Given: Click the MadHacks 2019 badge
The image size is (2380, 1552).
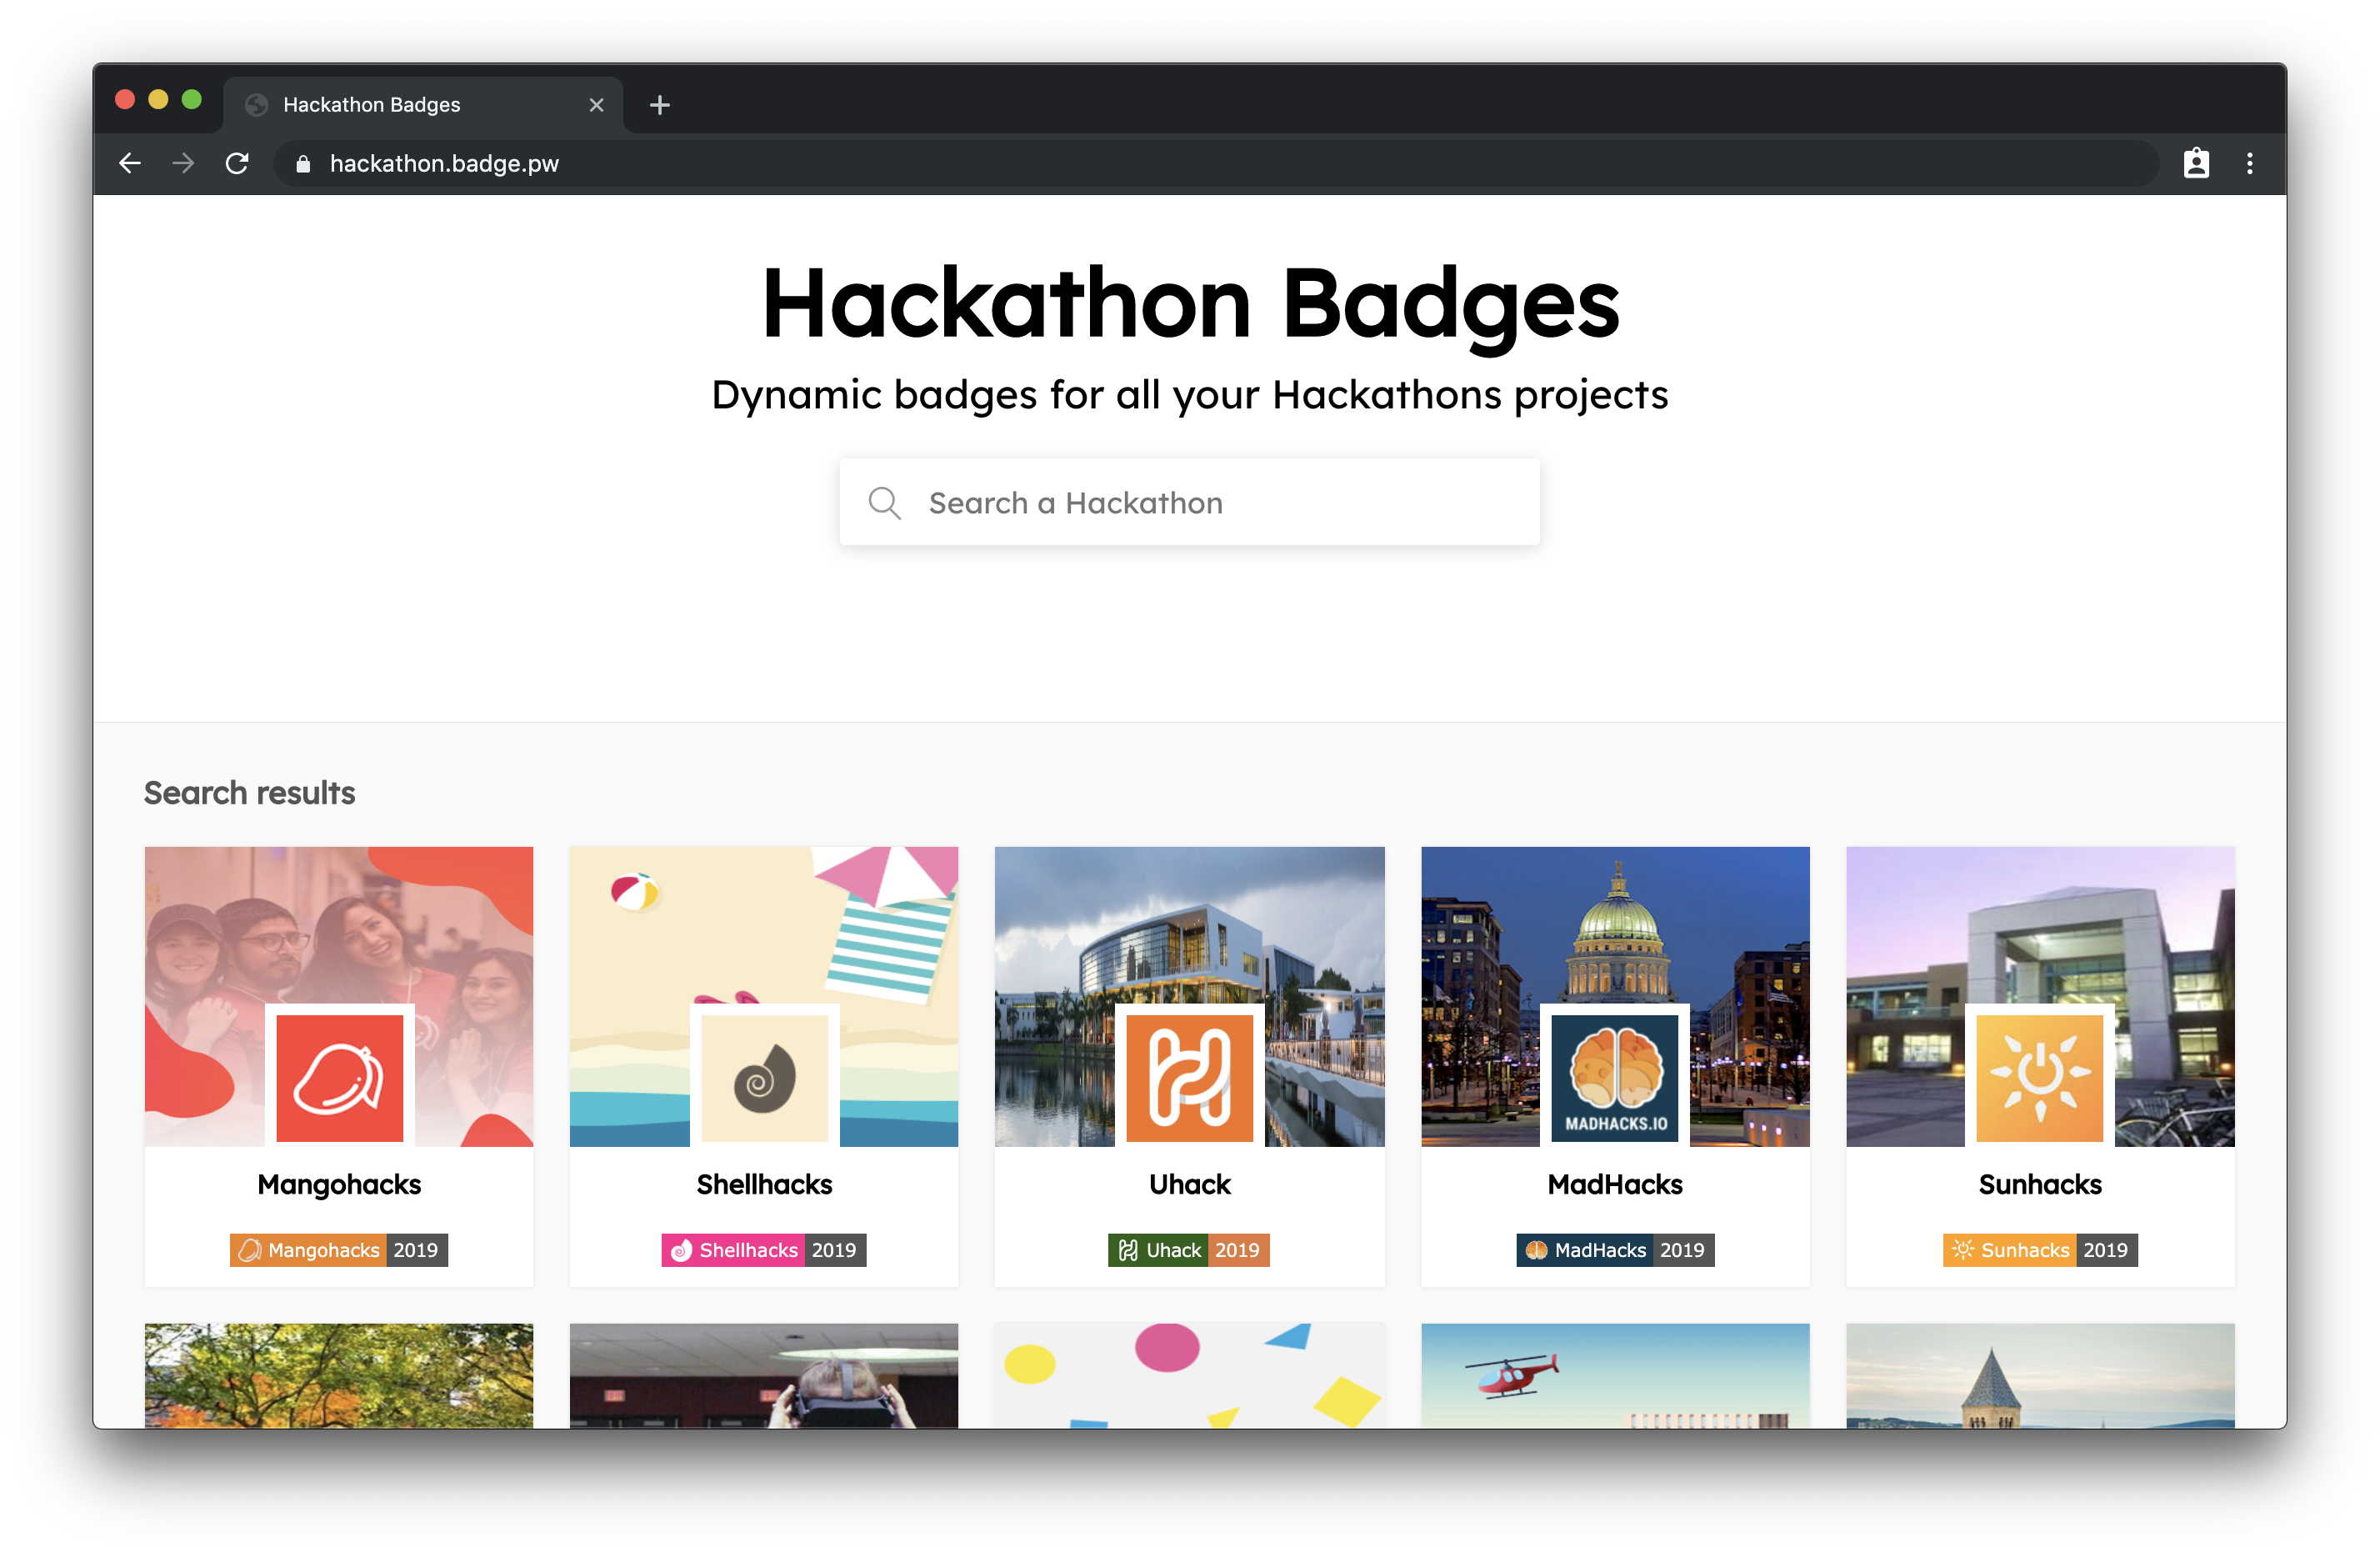Looking at the screenshot, I should (x=1614, y=1250).
